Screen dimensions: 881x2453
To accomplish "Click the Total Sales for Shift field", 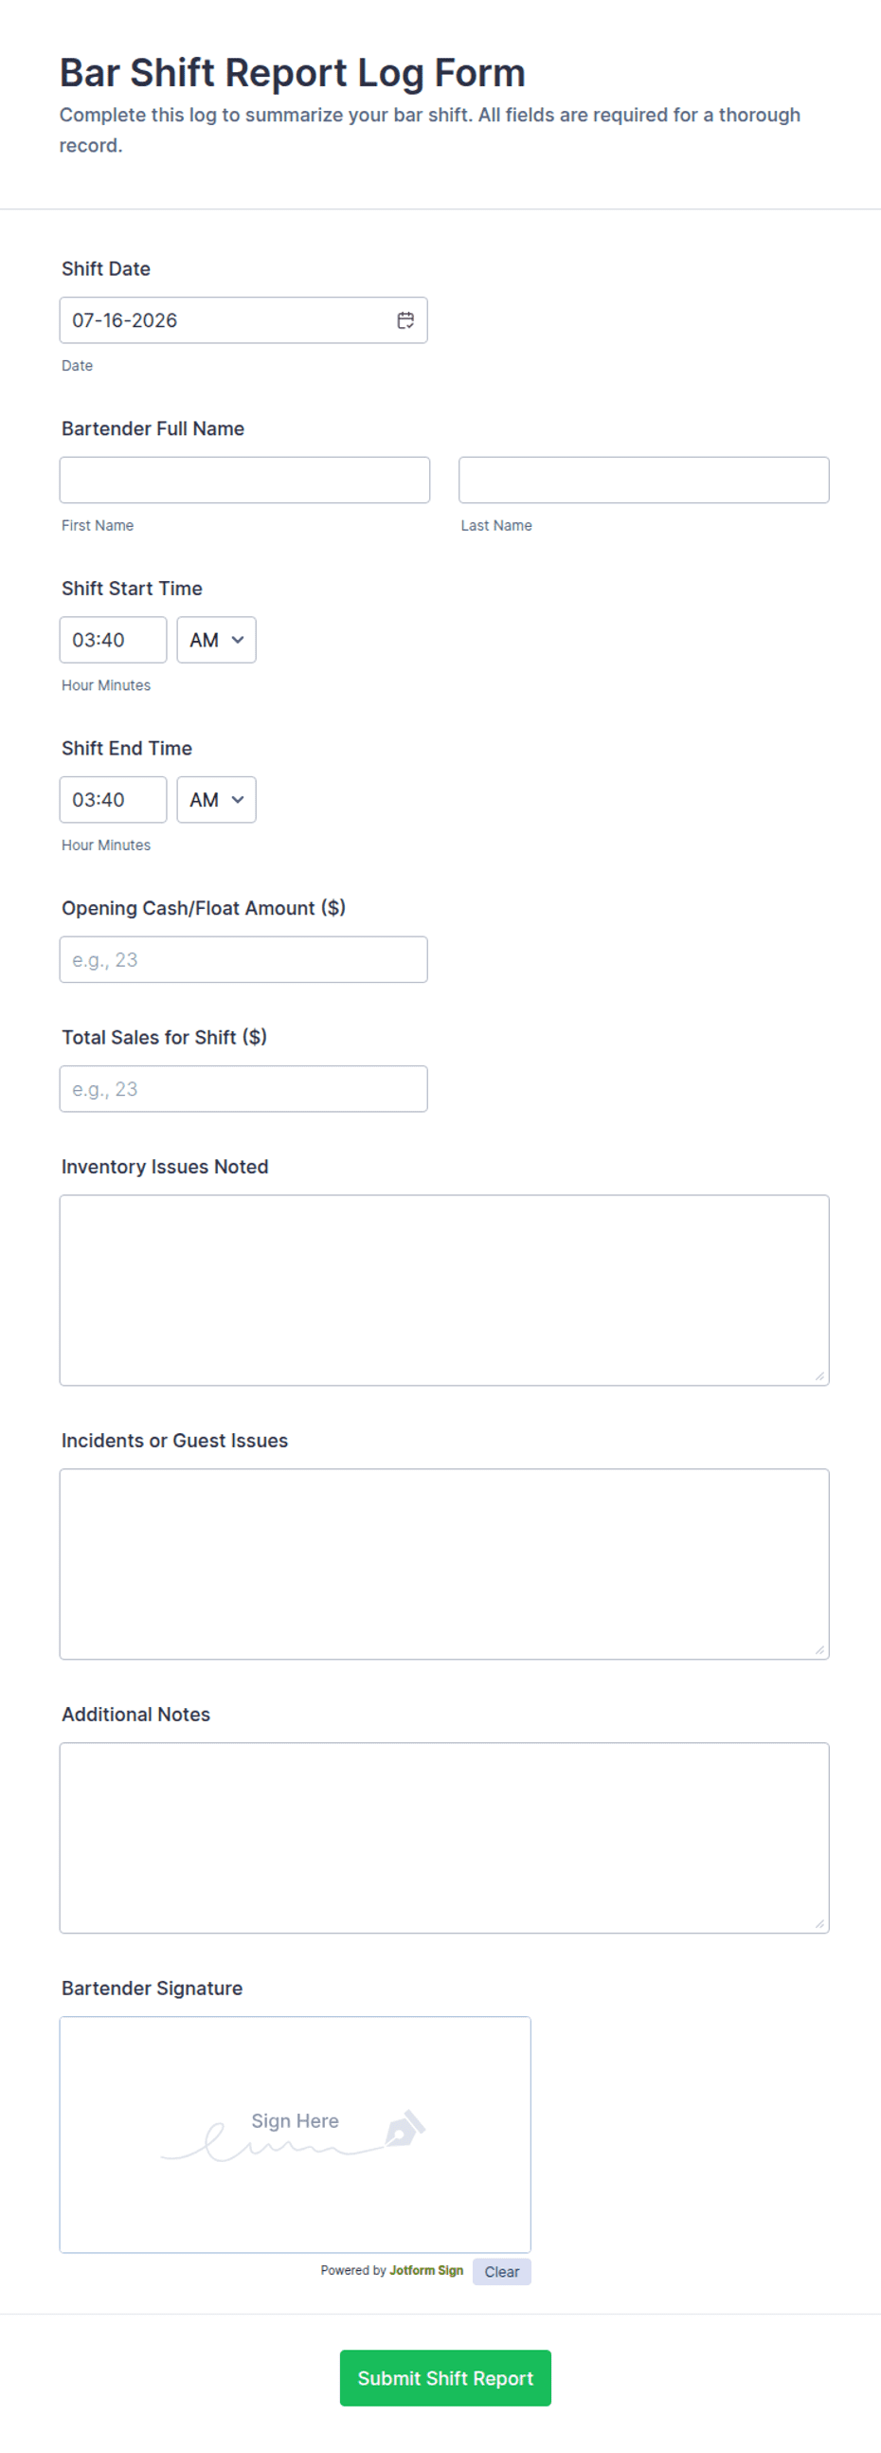I will coord(243,1089).
